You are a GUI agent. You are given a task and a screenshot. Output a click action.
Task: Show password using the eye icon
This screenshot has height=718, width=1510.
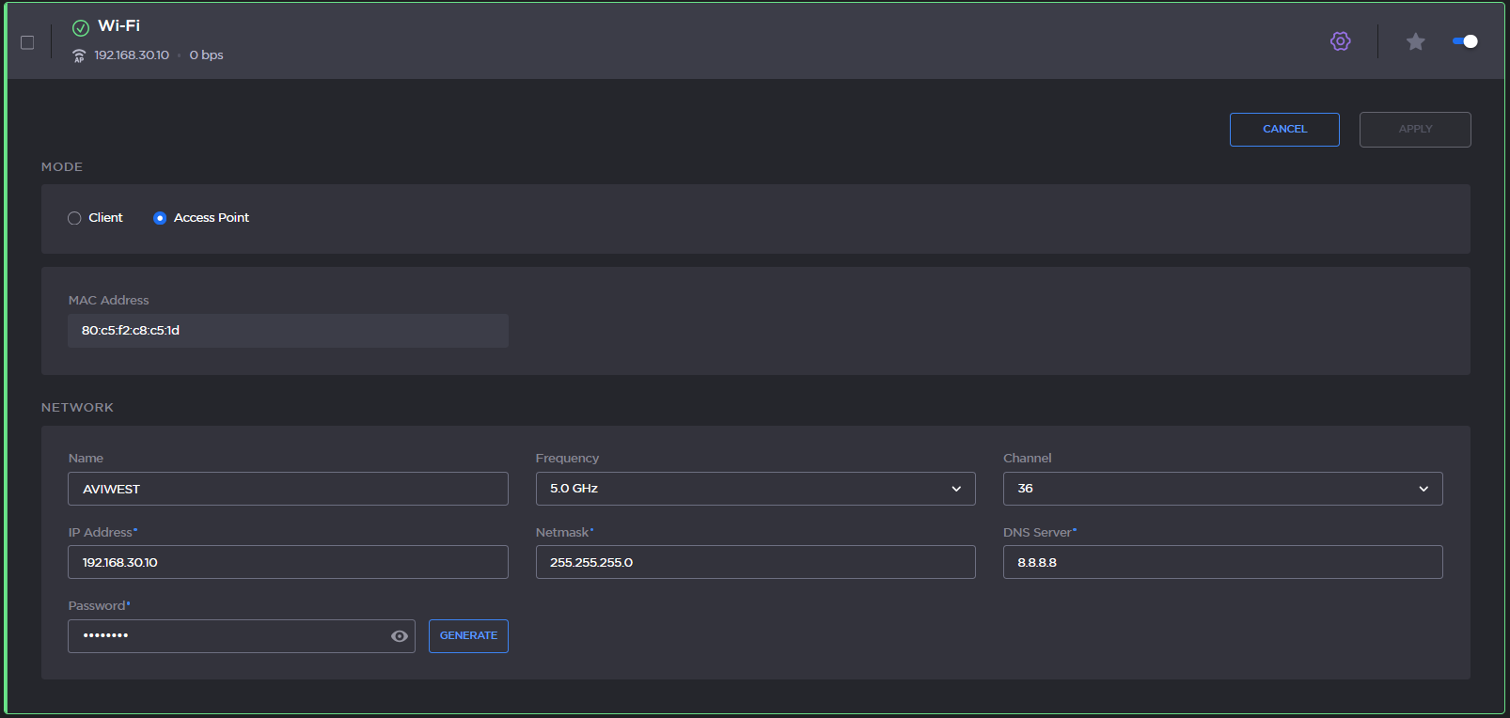click(x=400, y=636)
